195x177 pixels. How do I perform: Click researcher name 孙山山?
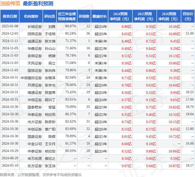tap(50, 49)
